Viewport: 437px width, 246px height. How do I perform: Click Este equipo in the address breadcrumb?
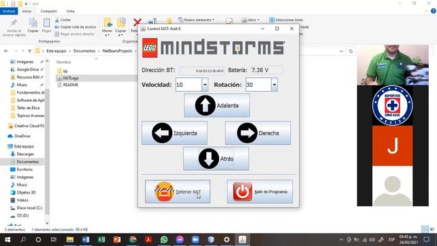pos(56,51)
